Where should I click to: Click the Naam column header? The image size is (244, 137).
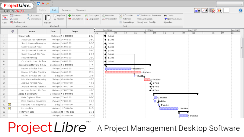tap(32, 31)
